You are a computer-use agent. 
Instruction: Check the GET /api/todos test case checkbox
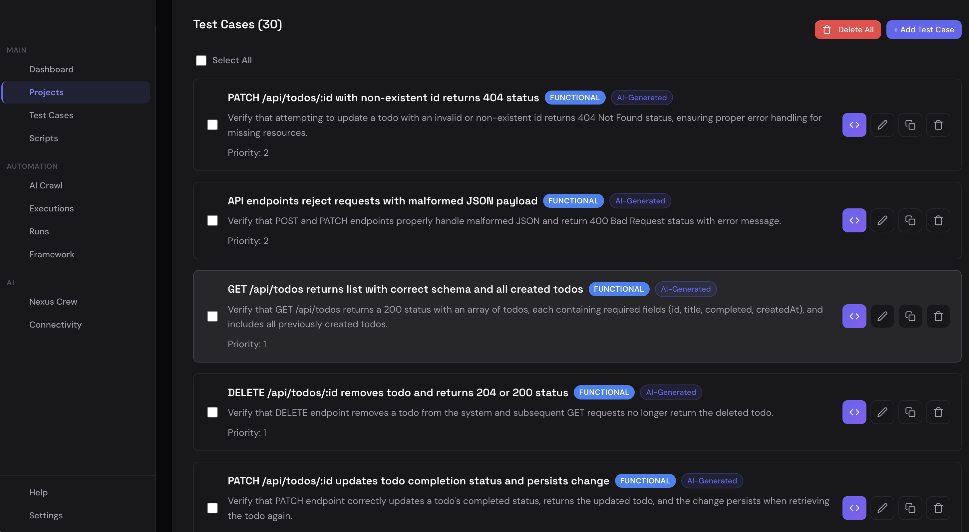212,316
